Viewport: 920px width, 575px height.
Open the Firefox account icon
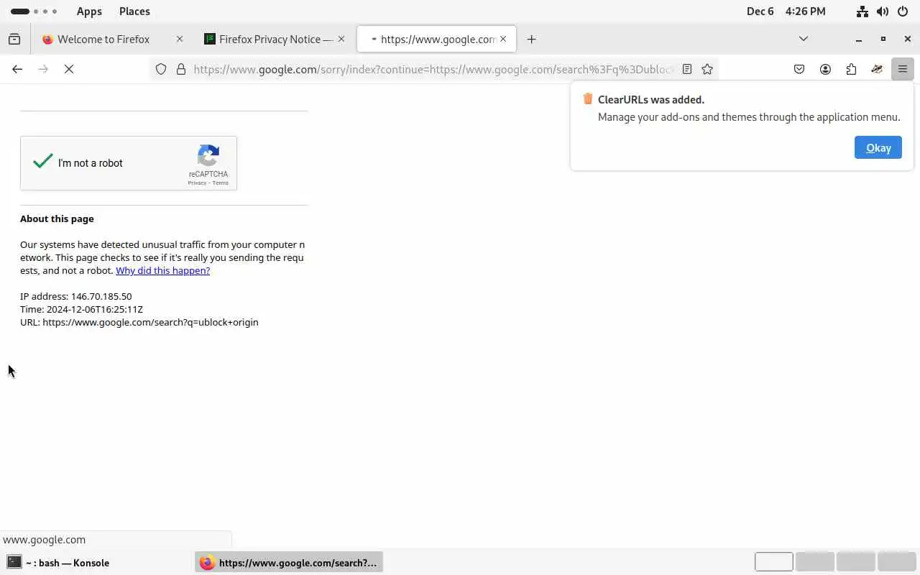coord(825,69)
